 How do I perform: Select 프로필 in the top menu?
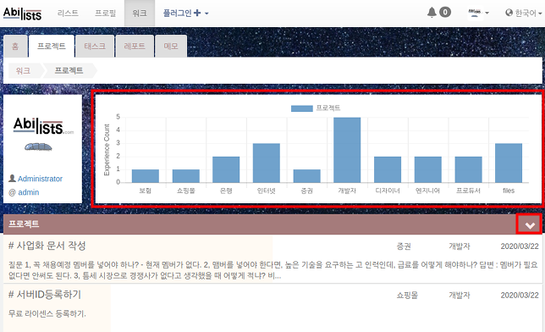click(105, 14)
